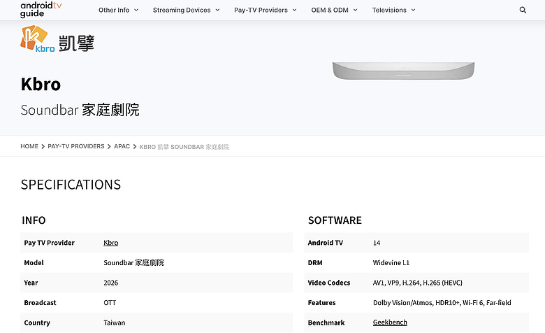This screenshot has width=545, height=333.
Task: Click the Widevine L1 value
Action: click(x=391, y=263)
